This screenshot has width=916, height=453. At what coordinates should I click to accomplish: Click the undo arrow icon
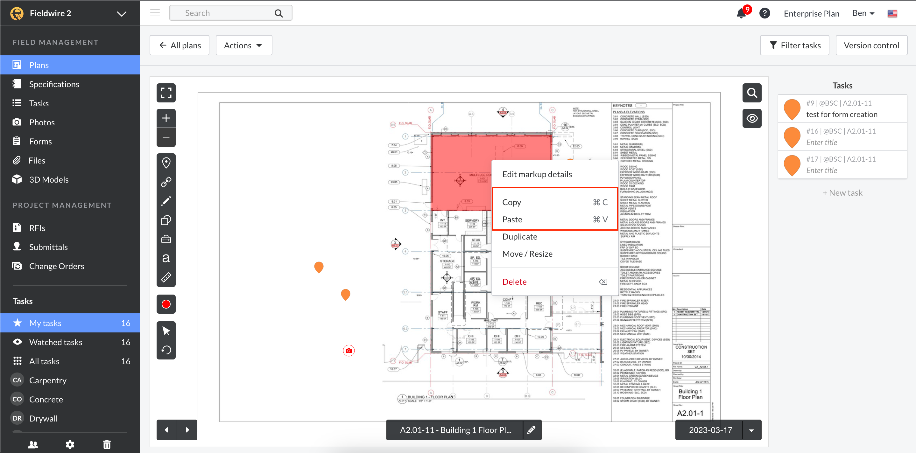pyautogui.click(x=166, y=350)
